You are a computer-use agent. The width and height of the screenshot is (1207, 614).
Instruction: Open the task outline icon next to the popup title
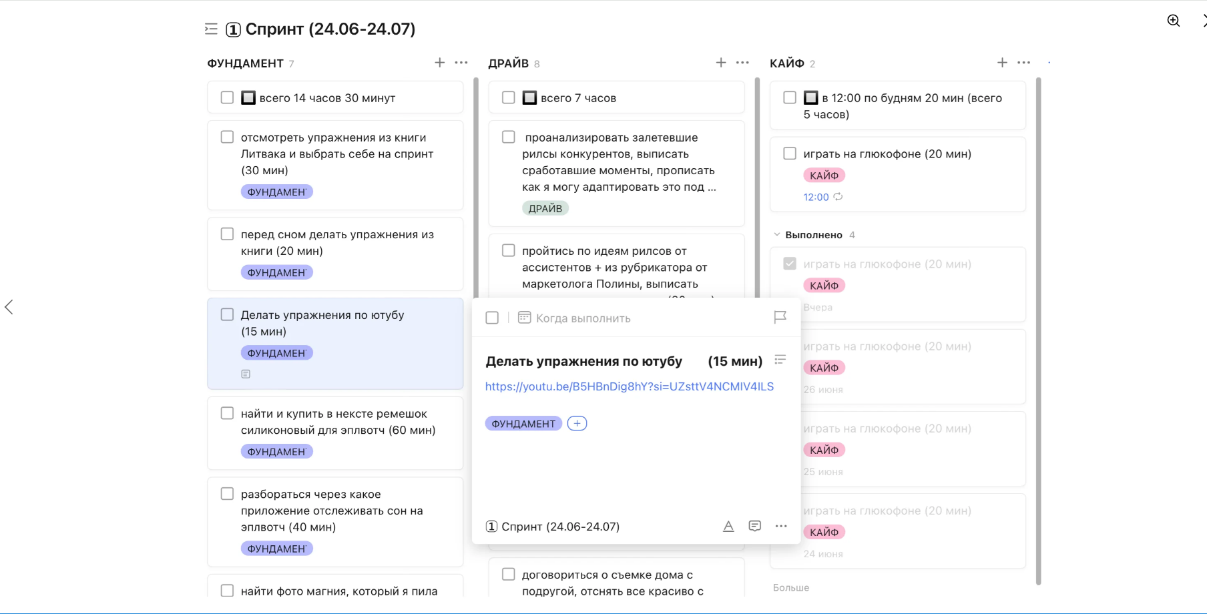point(780,360)
